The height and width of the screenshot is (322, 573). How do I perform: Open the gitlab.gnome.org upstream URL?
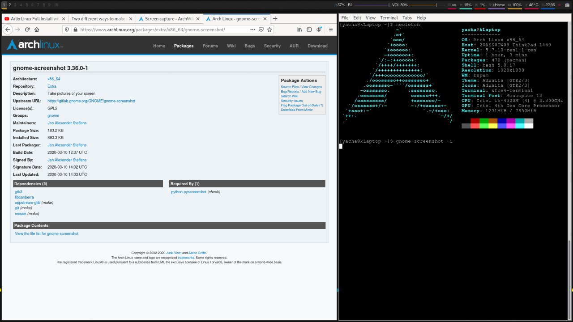(91, 101)
